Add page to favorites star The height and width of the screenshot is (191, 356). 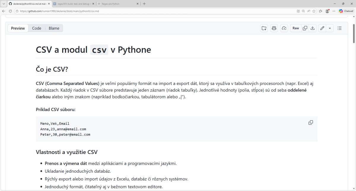click(x=314, y=11)
